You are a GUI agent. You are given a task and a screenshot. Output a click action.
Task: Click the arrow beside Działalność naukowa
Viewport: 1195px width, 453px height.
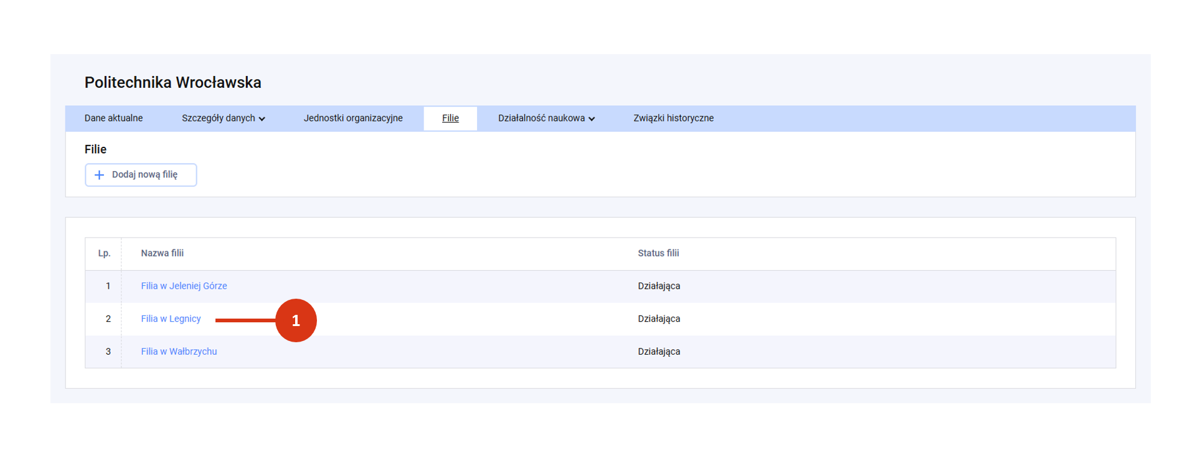coord(592,119)
